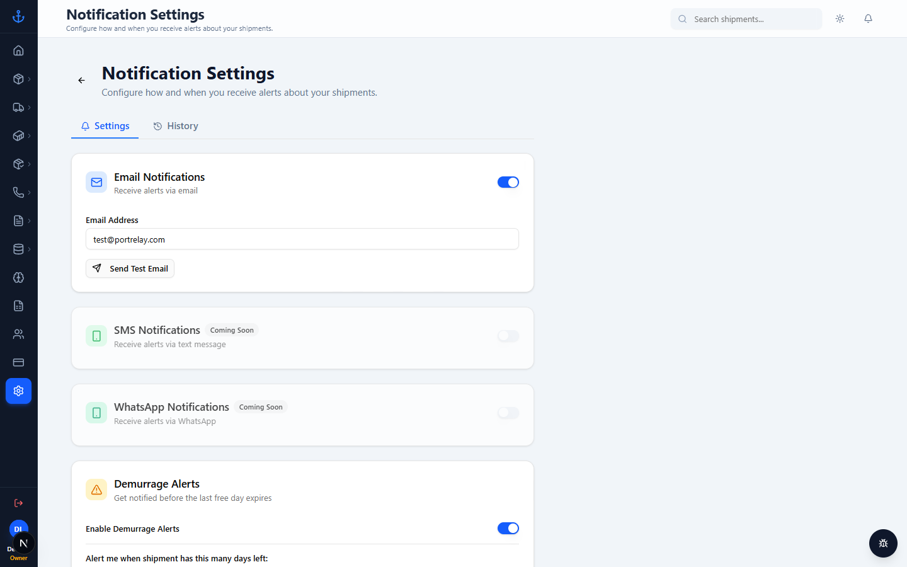Image resolution: width=907 pixels, height=567 pixels.
Task: Click the warning triangle icon of Demurrage Alerts
Action: [x=96, y=490]
